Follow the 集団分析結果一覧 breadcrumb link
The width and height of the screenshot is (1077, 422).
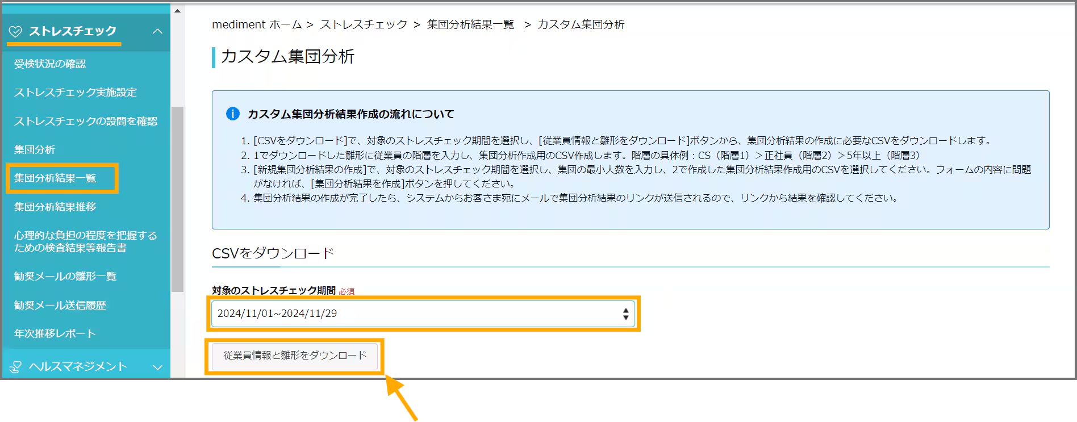(470, 24)
